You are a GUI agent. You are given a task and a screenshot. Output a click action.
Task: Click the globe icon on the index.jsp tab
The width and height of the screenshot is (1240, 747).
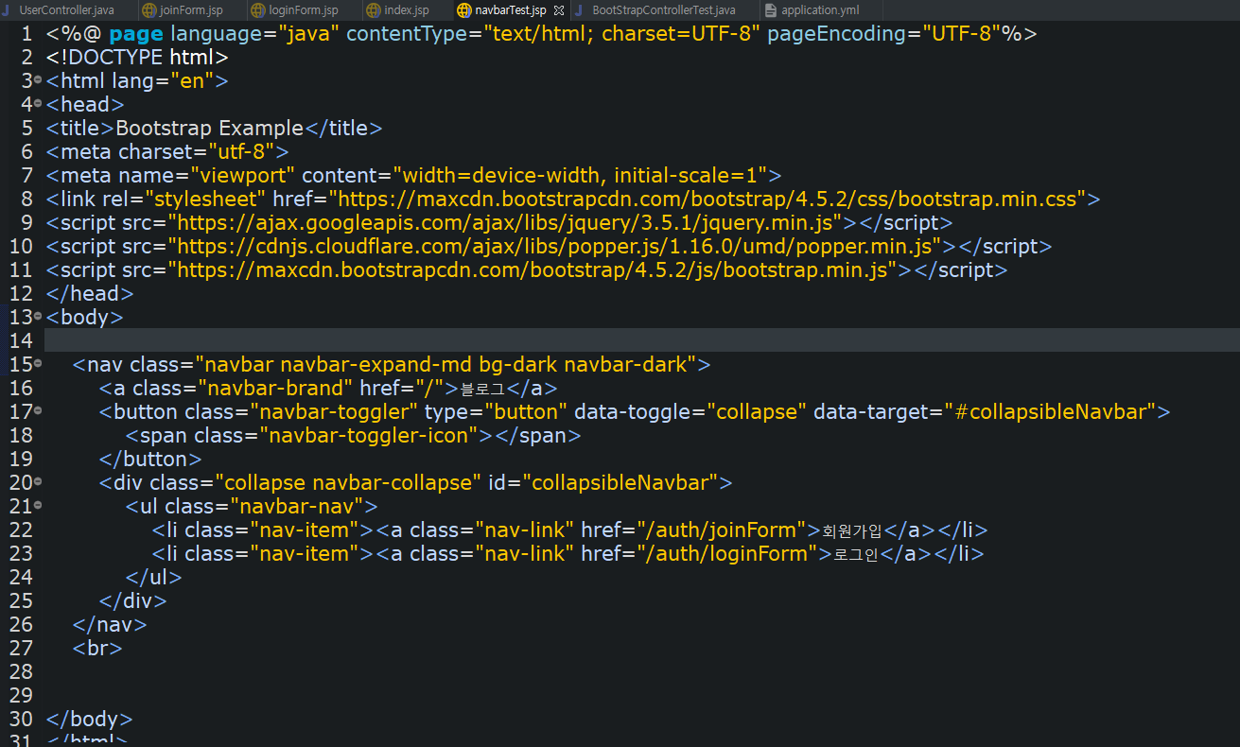(374, 10)
